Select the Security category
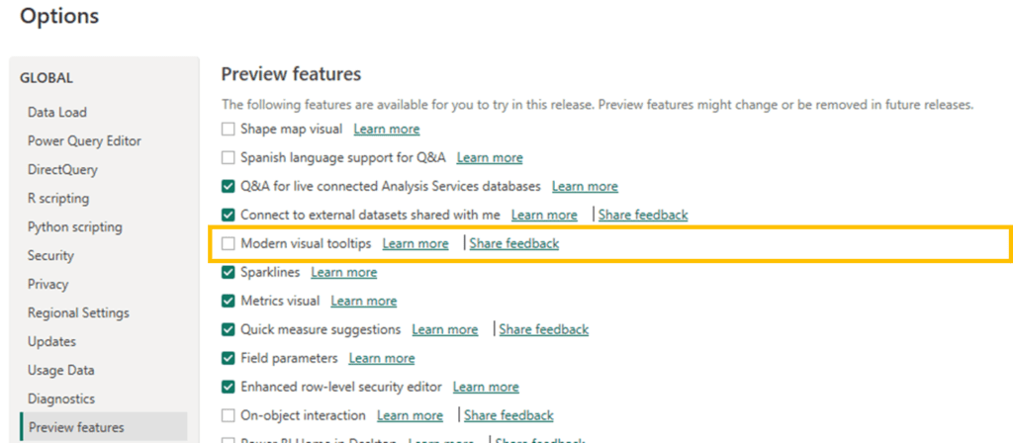The width and height of the screenshot is (1013, 443). coord(50,256)
